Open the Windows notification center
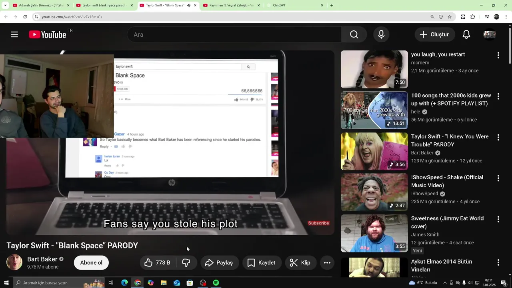Image resolution: width=512 pixels, height=288 pixels. click(x=504, y=283)
